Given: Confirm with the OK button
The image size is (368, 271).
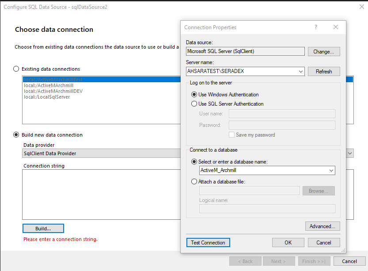Looking at the screenshot, I should point(288,243).
